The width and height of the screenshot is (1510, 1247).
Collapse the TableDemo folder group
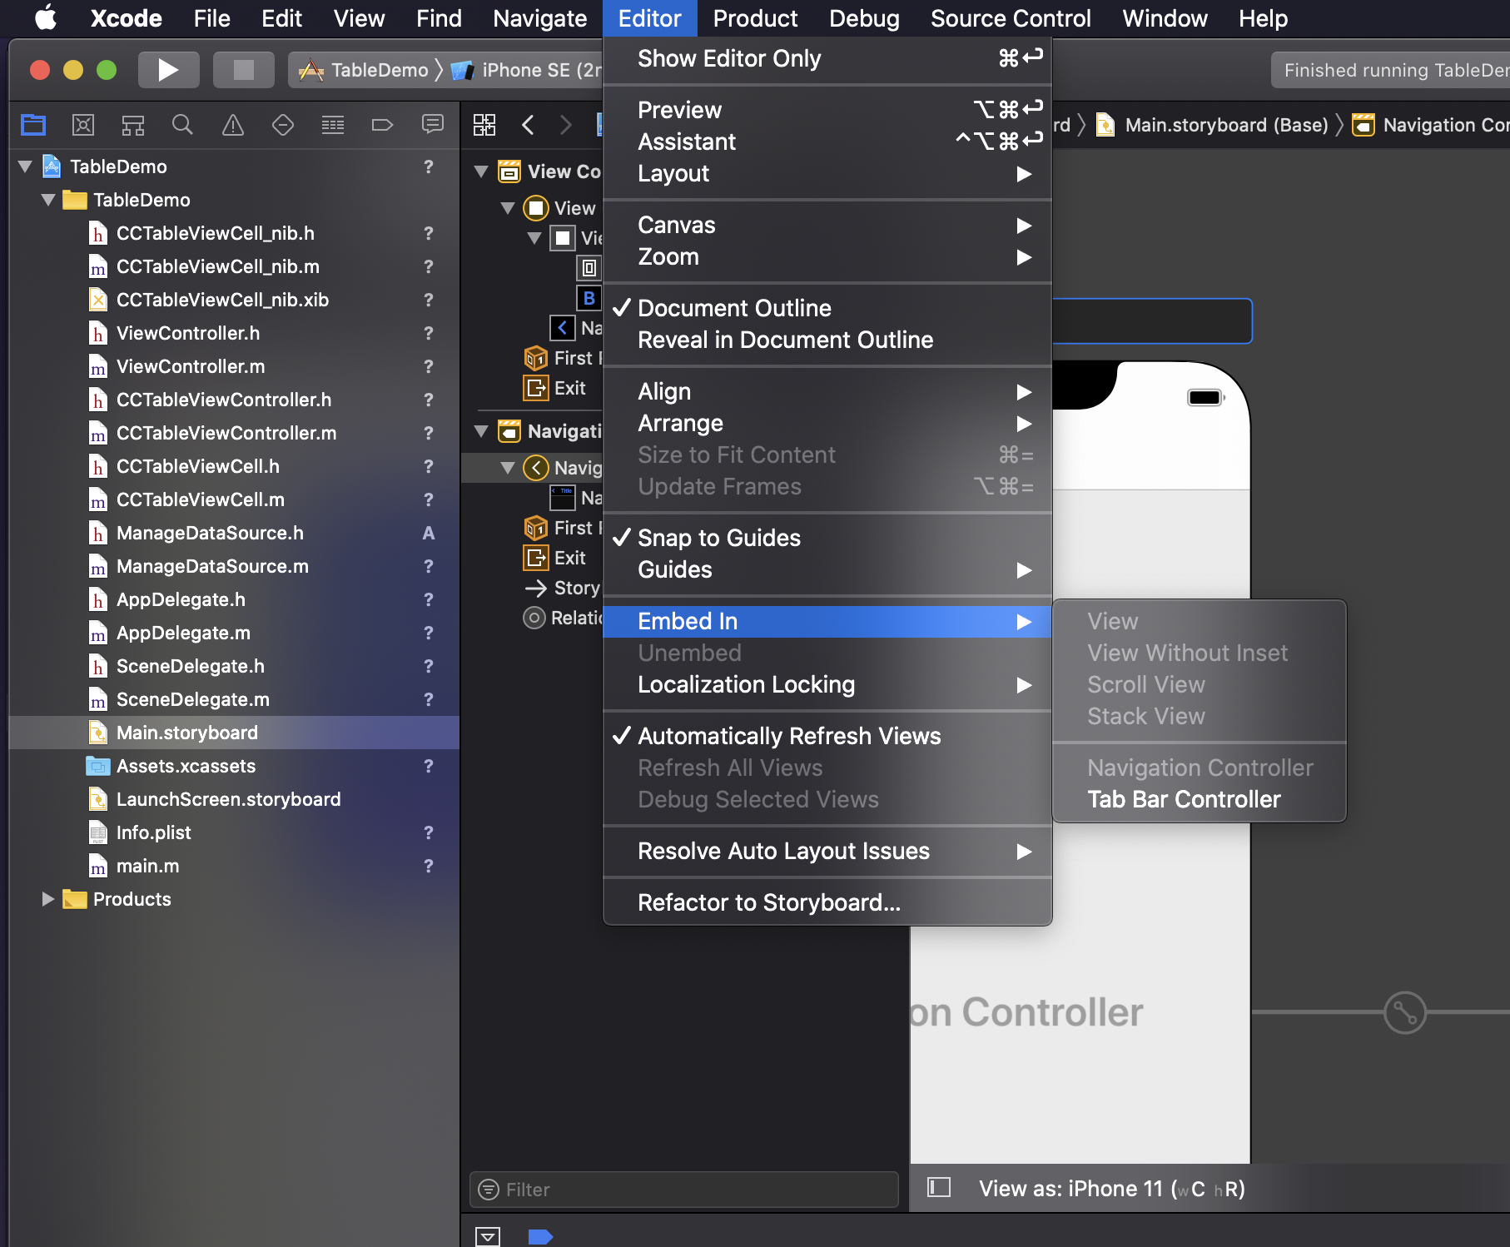click(48, 200)
